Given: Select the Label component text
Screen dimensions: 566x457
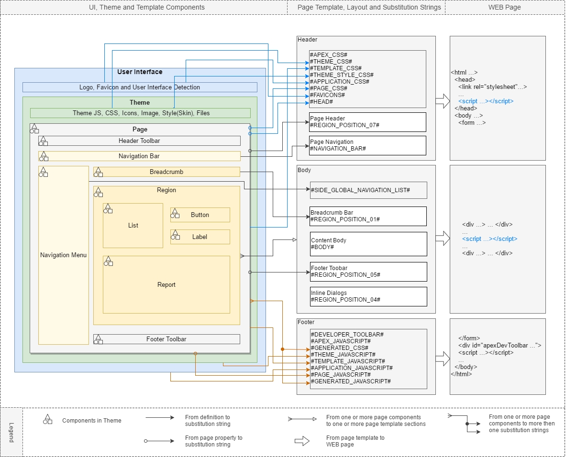Looking at the screenshot, I should [200, 237].
